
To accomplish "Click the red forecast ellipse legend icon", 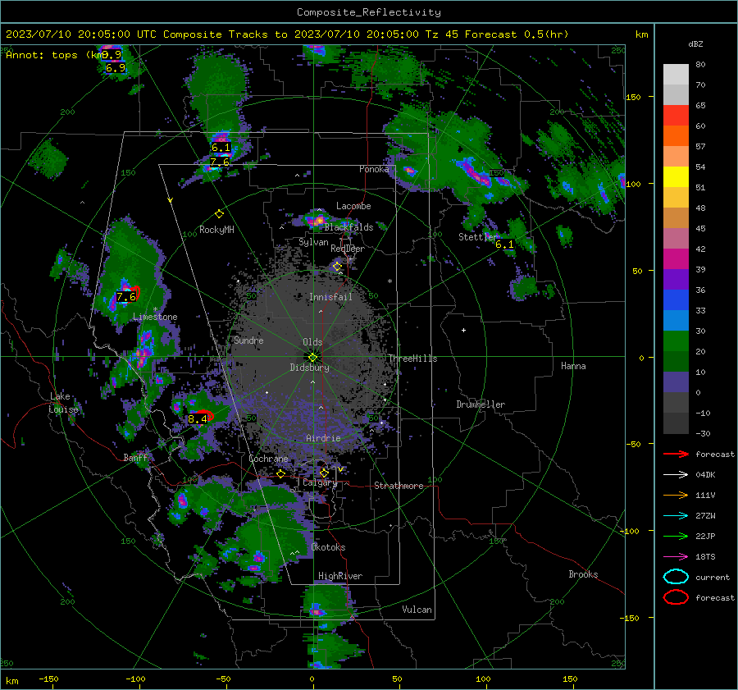I will click(676, 597).
